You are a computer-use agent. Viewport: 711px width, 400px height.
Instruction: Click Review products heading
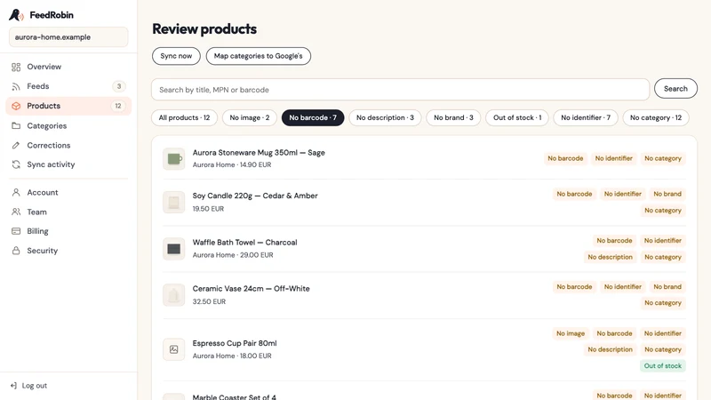(204, 29)
